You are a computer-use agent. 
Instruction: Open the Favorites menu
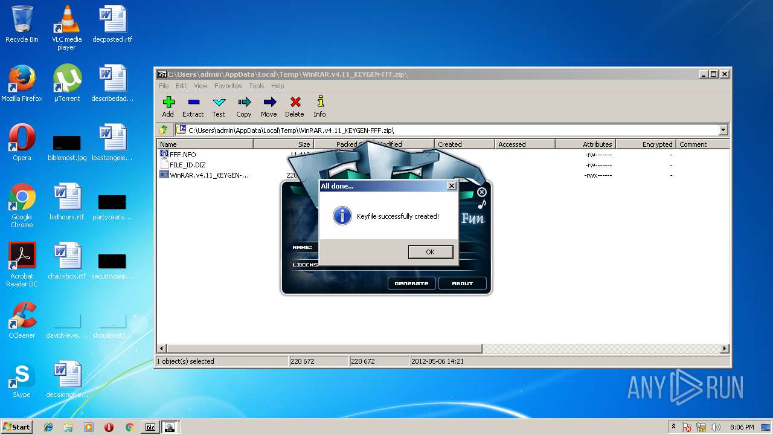pos(228,86)
